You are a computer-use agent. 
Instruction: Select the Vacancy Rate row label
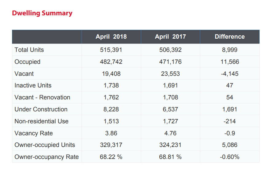tap(34, 133)
